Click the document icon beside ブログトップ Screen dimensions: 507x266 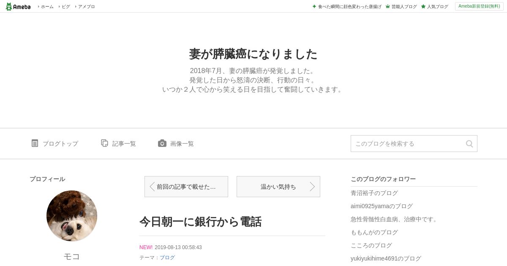tap(35, 143)
